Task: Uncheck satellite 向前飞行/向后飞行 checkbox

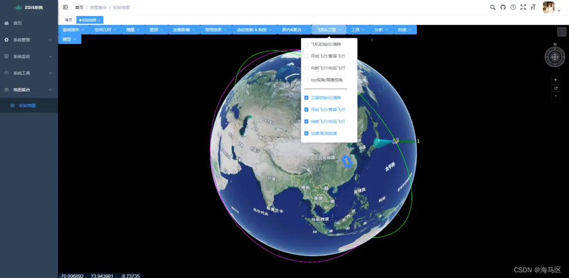Action: coord(306,122)
